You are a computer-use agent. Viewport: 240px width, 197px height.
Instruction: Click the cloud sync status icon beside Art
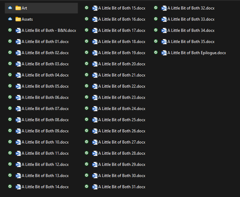point(10,8)
